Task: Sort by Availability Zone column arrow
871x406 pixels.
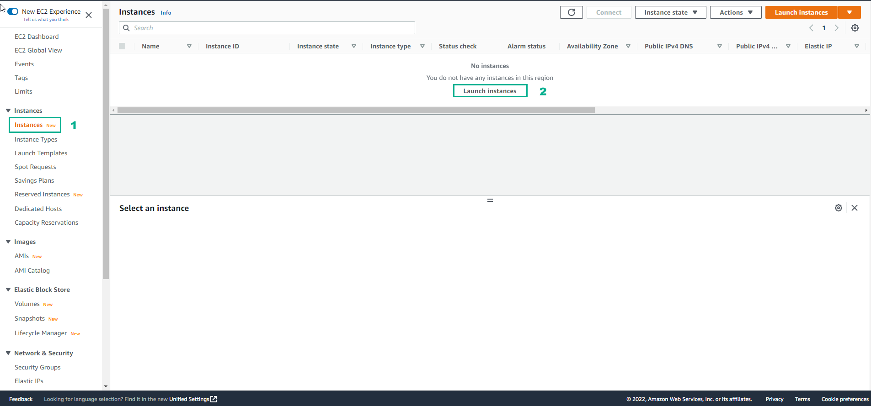Action: tap(628, 46)
